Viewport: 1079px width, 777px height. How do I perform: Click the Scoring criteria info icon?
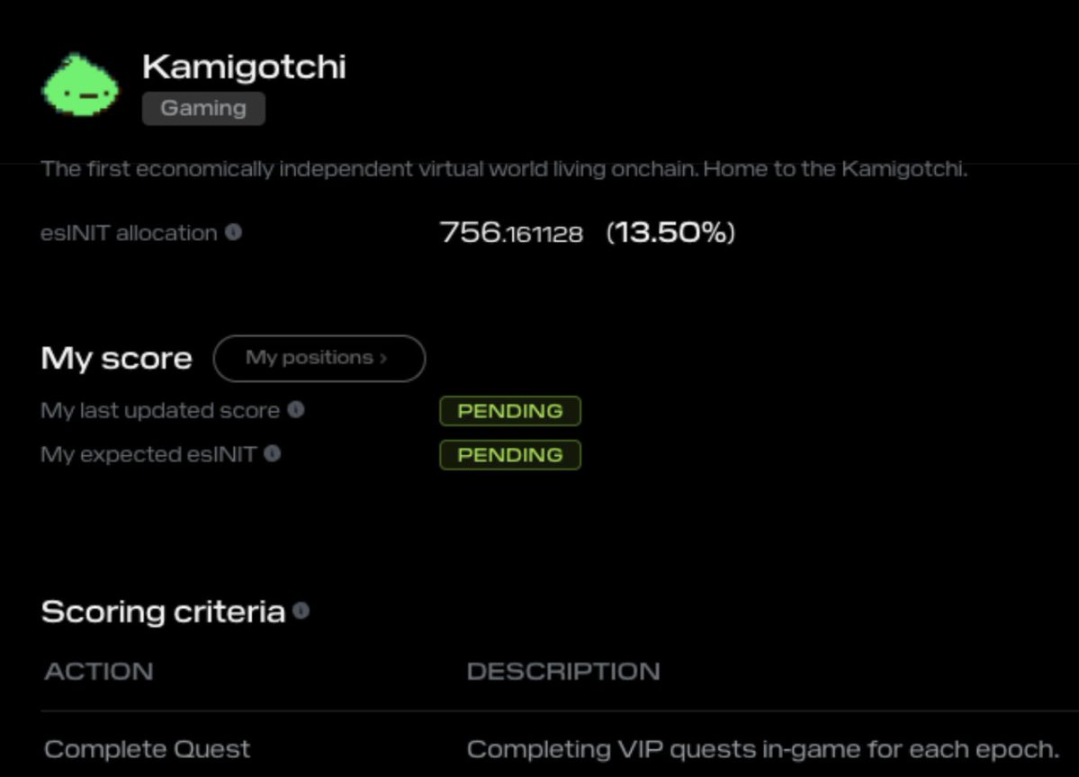click(x=301, y=611)
